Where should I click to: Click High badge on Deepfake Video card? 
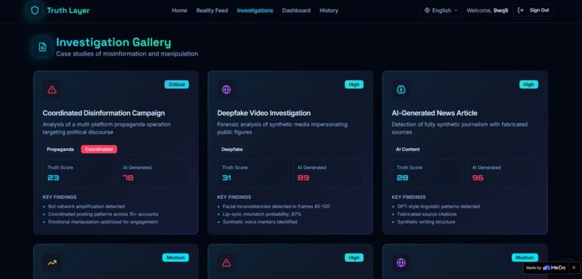[354, 85]
